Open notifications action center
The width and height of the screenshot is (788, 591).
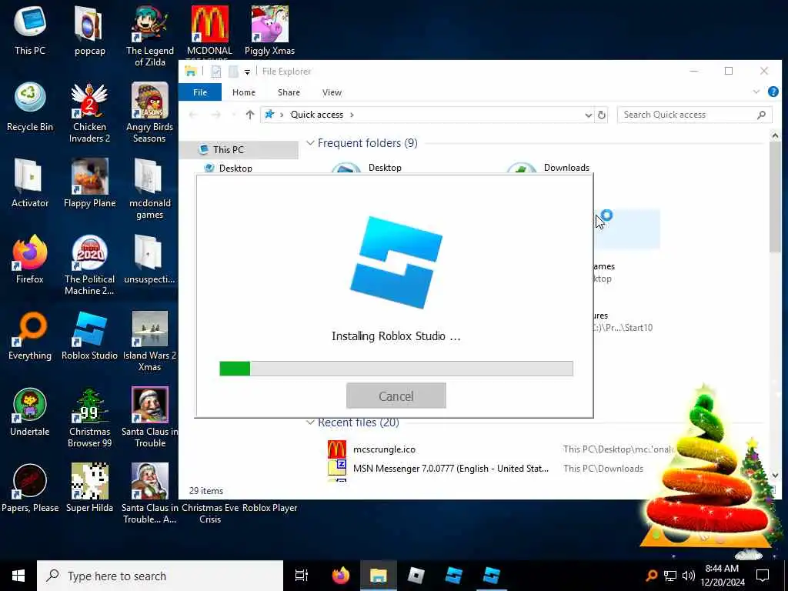(763, 576)
